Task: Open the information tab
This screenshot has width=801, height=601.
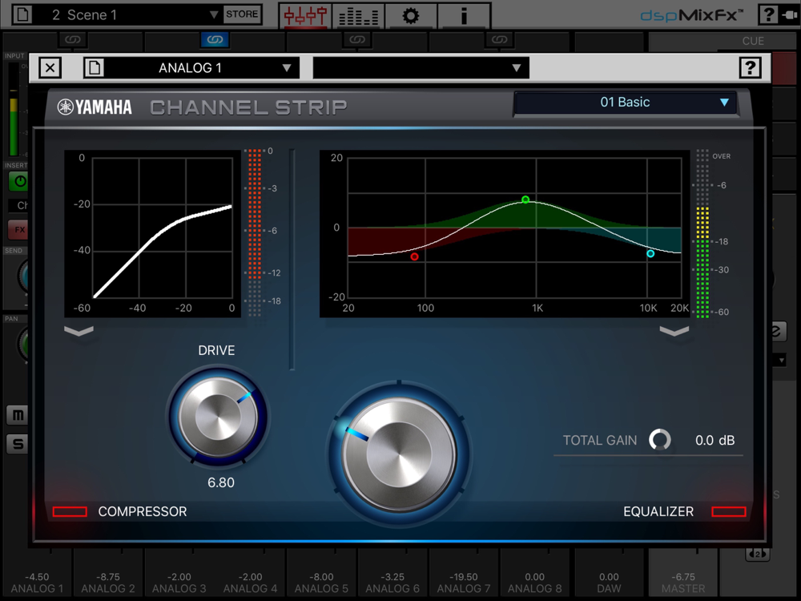Action: click(464, 15)
